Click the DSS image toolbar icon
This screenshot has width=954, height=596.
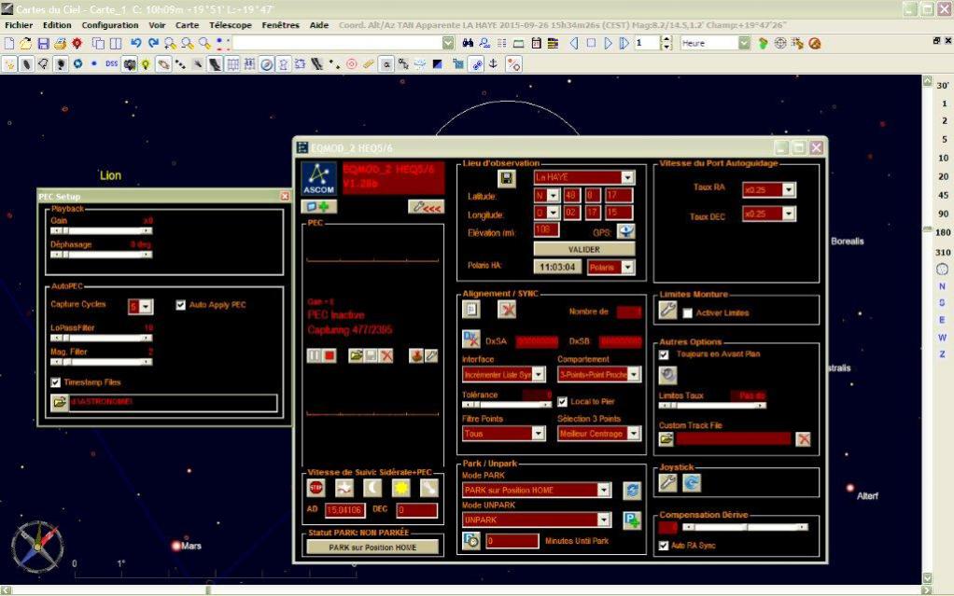[x=111, y=63]
